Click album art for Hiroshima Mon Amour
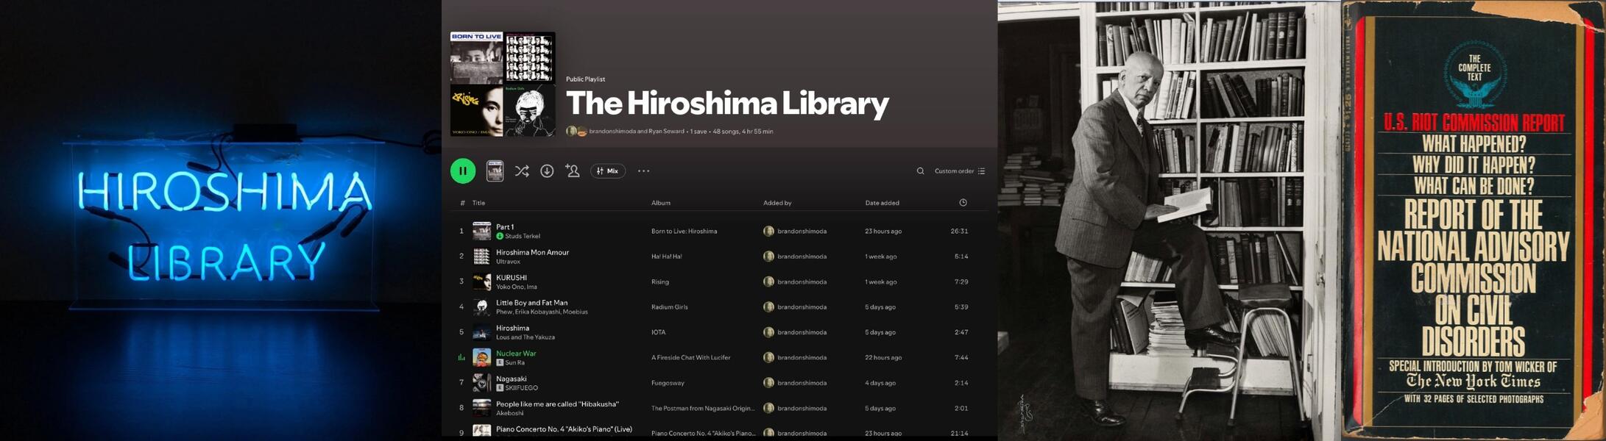The width and height of the screenshot is (1606, 441). point(481,257)
